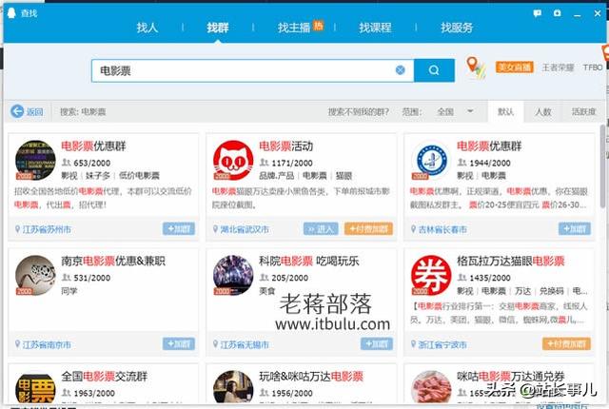The image size is (609, 409).
Task: Switch to the 找主播 tab
Action: [294, 28]
